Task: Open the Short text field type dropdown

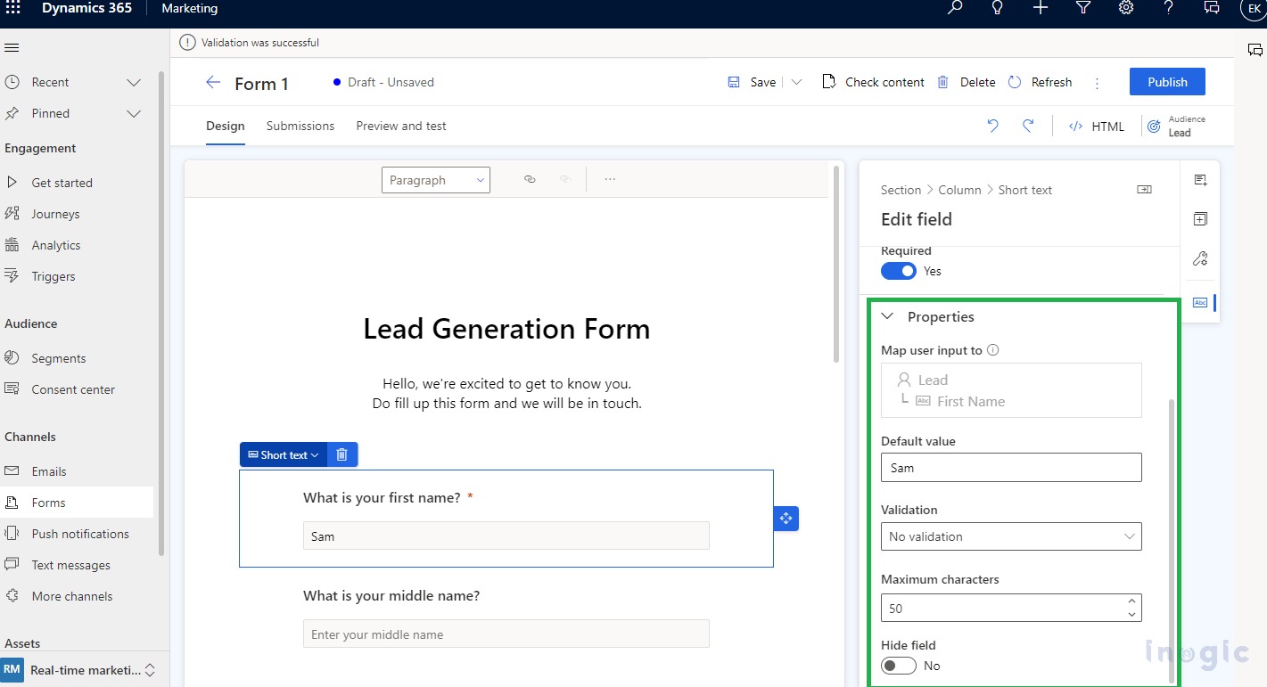Action: coord(284,454)
